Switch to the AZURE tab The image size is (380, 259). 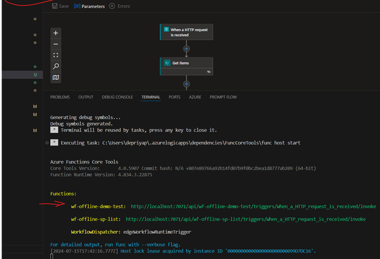pyautogui.click(x=195, y=97)
